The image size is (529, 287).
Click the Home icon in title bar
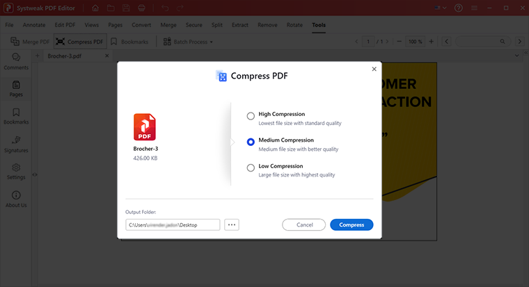pos(95,8)
